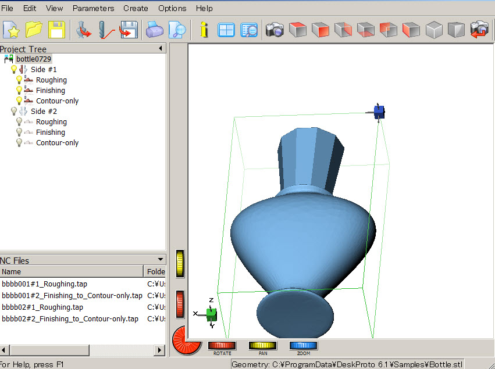This screenshot has height=369, width=495.
Task: Select the front view cube icon
Action: coord(320,30)
